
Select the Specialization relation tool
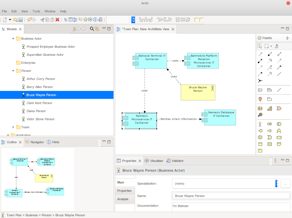(x=270, y=74)
